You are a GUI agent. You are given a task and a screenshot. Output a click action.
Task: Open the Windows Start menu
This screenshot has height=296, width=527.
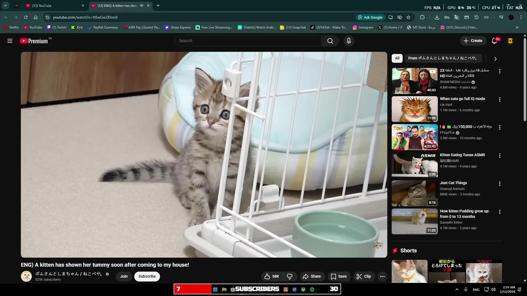(215, 289)
